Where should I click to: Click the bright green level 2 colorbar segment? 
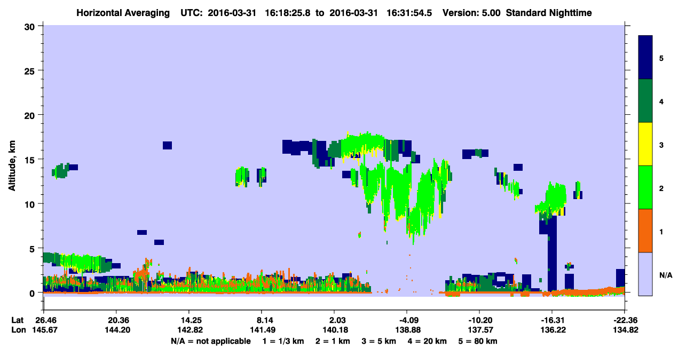coord(645,187)
